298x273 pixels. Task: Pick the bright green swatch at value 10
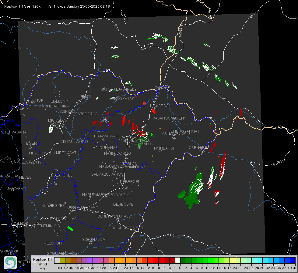coord(210,260)
